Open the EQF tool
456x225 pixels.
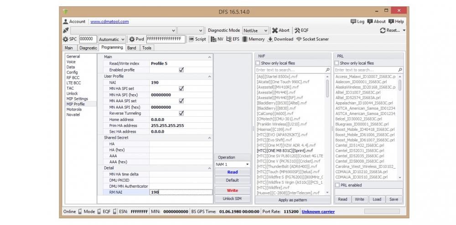pos(301,30)
